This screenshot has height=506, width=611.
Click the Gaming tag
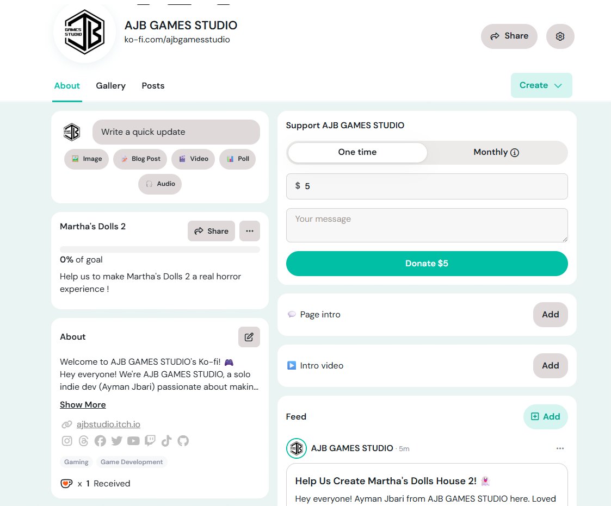pyautogui.click(x=76, y=462)
